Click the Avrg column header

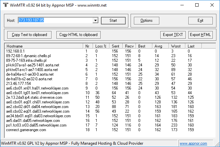[161, 46]
